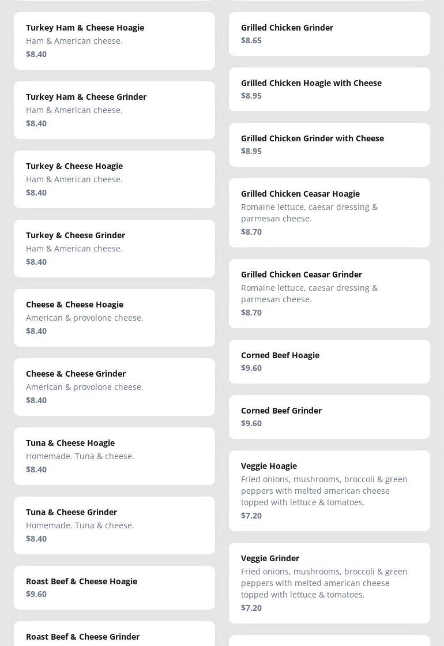Choose the Corned Beef Grinder item

click(329, 417)
